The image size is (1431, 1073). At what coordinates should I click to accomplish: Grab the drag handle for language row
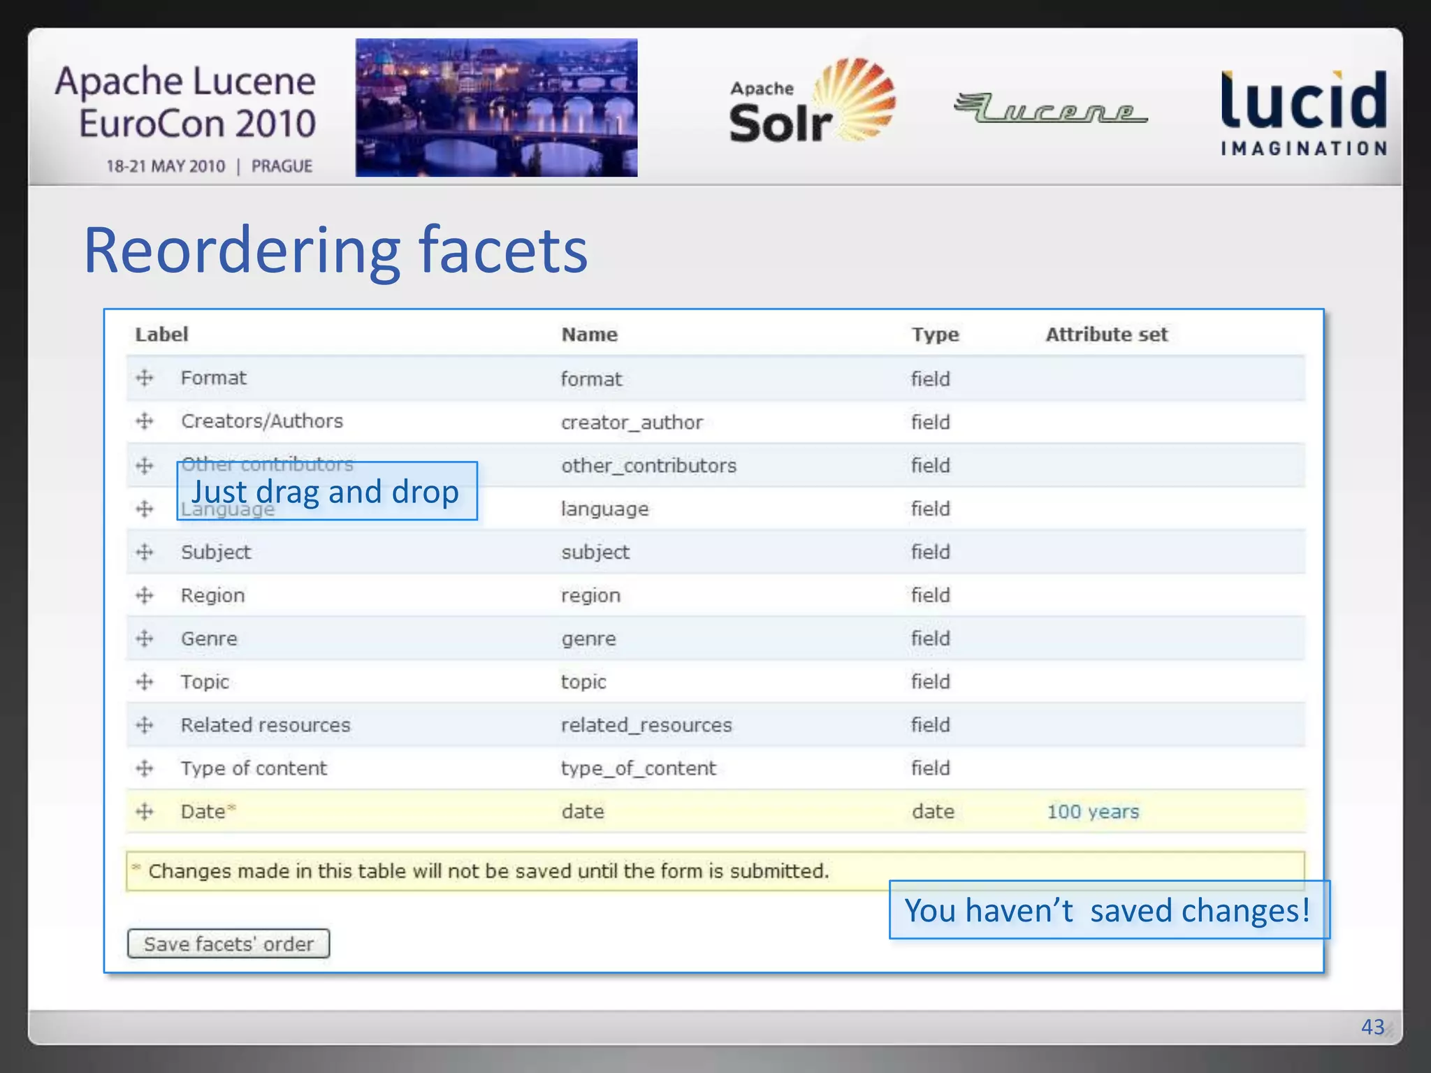click(x=145, y=509)
